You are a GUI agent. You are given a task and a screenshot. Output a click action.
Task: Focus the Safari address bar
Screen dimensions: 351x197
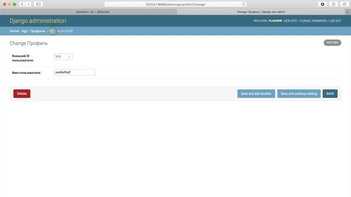click(175, 4)
